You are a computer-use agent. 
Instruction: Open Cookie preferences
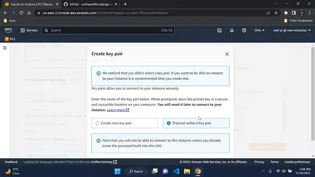tap(297, 162)
